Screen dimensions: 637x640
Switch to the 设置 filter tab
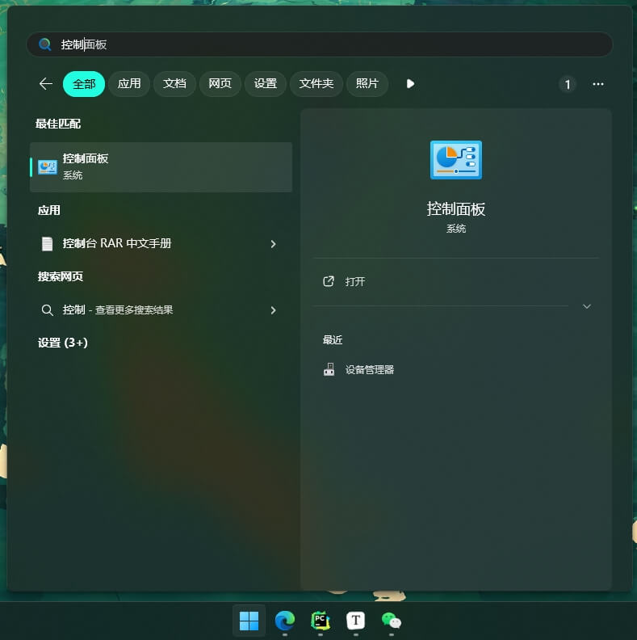(x=265, y=84)
